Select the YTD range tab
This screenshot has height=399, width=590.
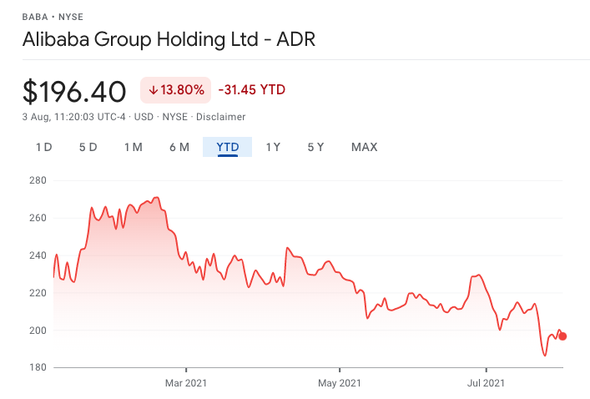coord(228,148)
